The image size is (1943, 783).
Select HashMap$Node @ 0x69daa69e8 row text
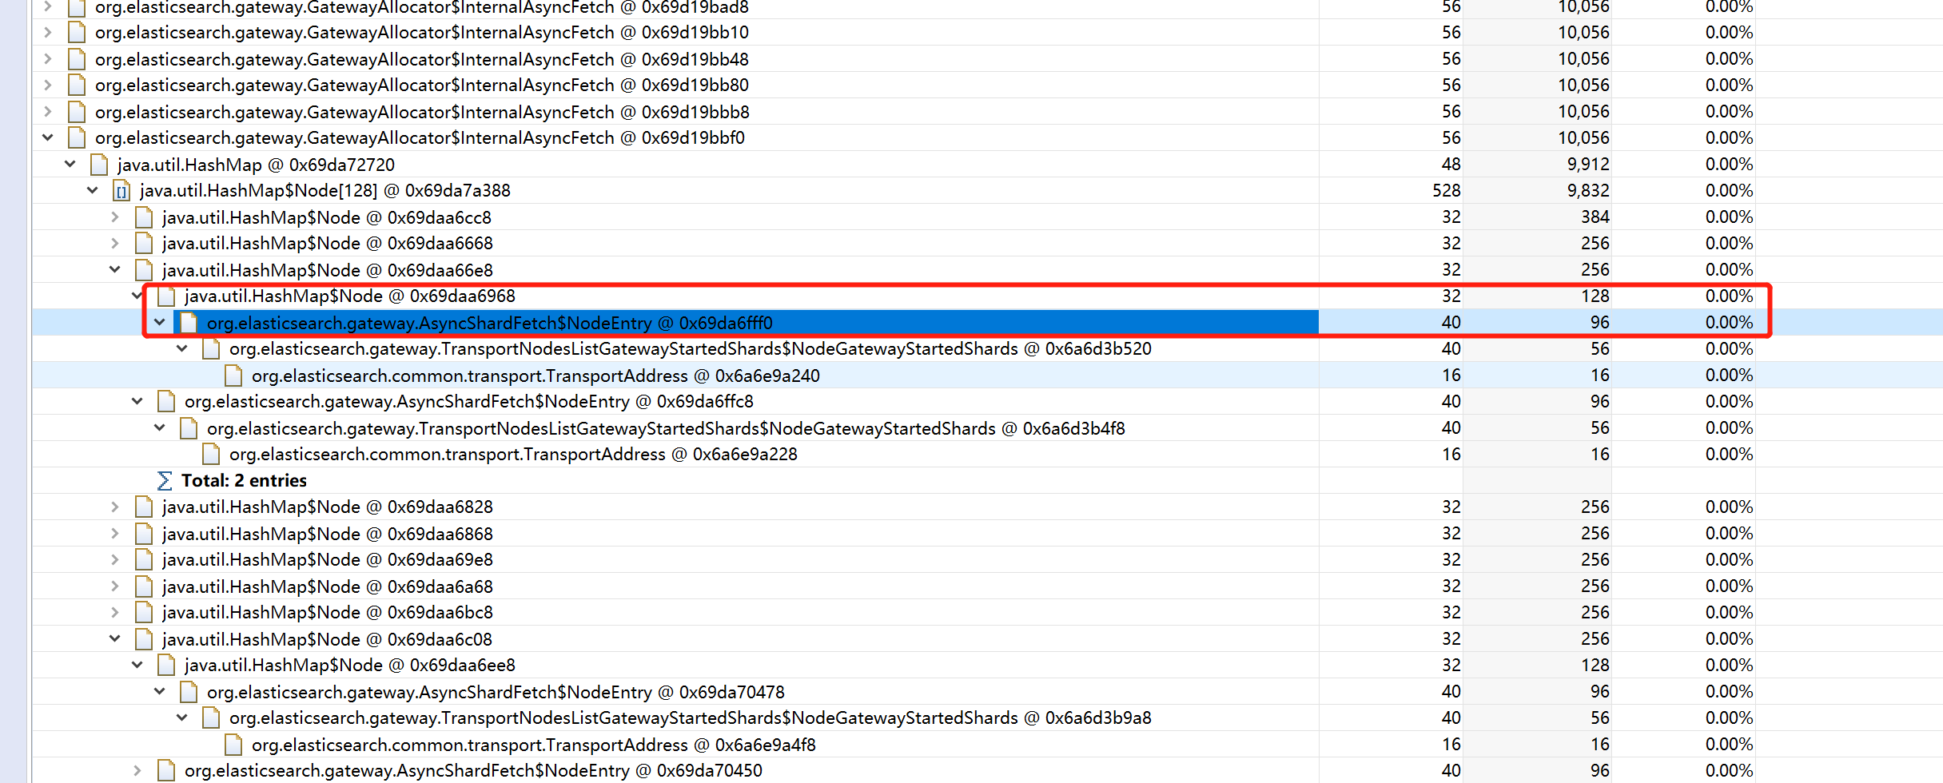pyautogui.click(x=328, y=560)
